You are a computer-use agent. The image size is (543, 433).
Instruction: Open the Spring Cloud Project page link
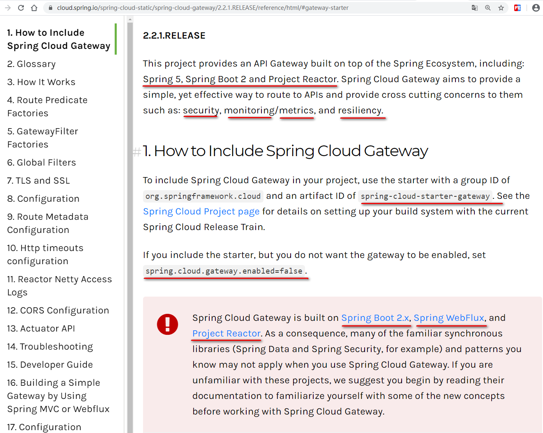pos(201,212)
